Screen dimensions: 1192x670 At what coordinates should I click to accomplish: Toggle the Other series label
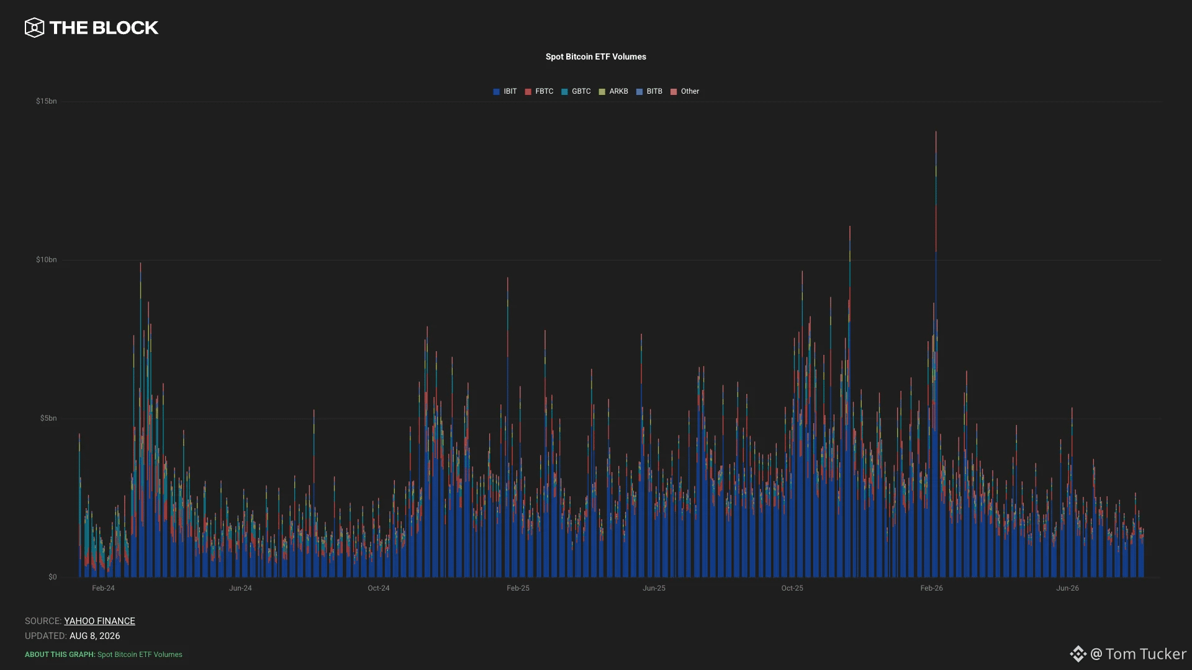[x=690, y=91]
